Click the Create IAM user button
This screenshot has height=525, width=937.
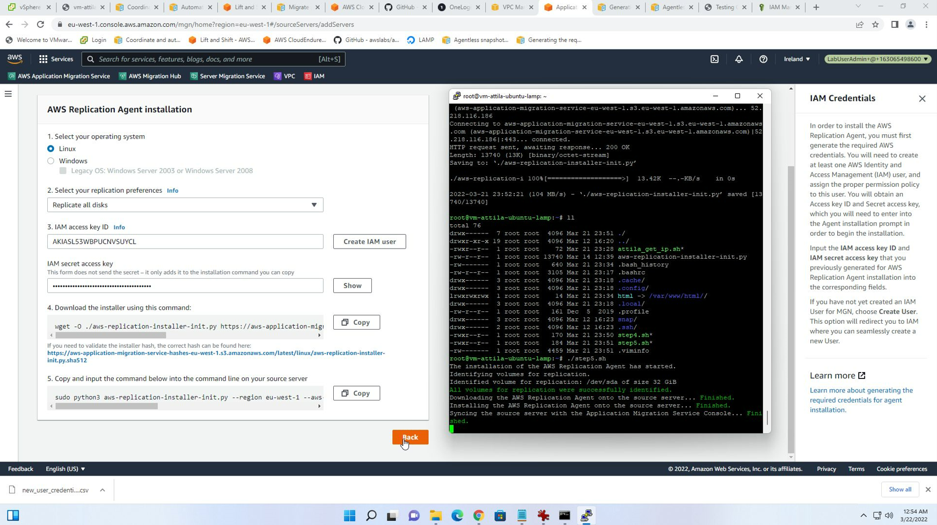point(369,241)
